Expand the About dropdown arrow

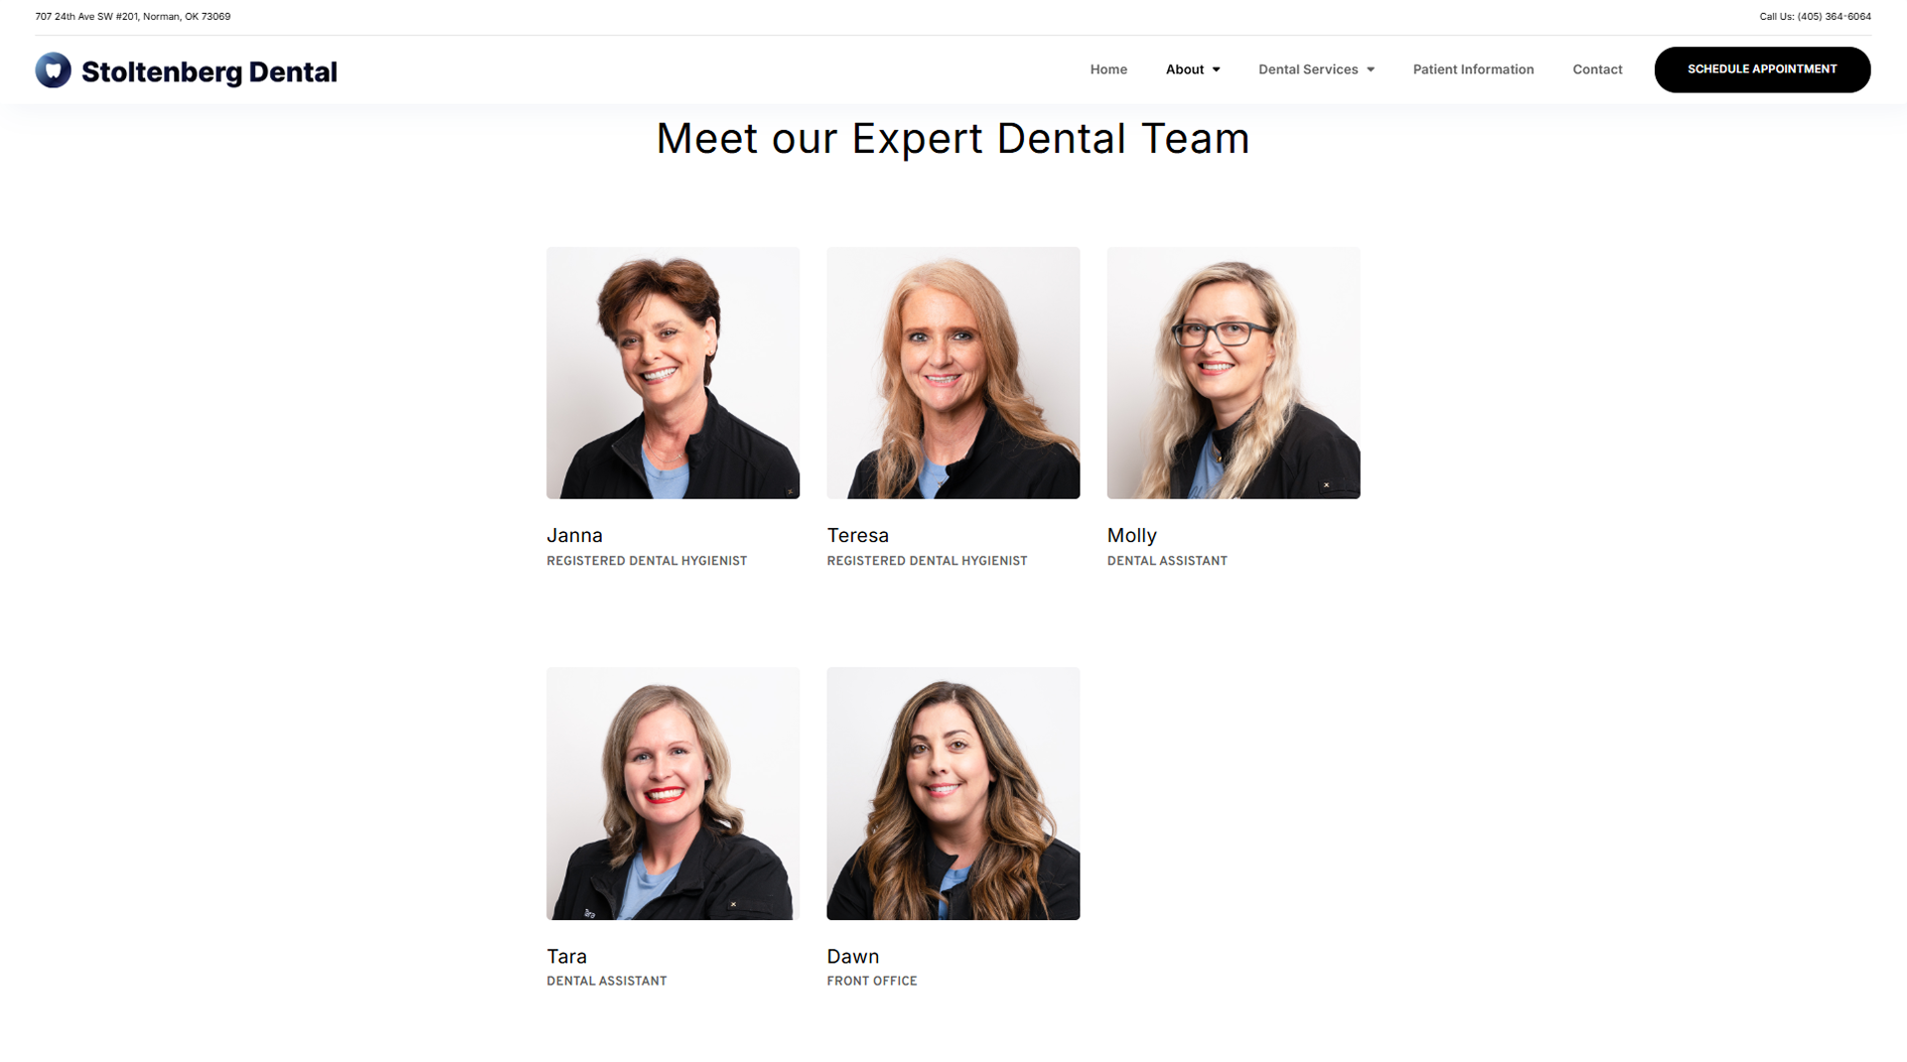pyautogui.click(x=1216, y=69)
